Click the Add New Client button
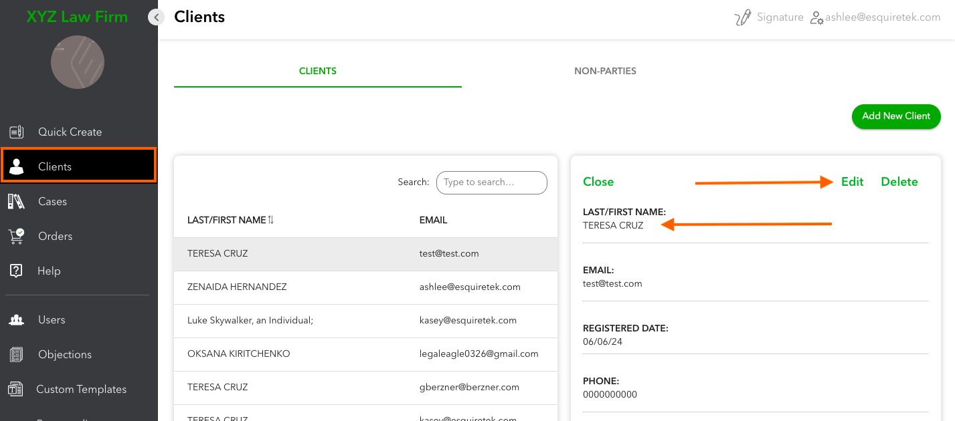Viewport: 955px width, 421px height. pos(895,116)
